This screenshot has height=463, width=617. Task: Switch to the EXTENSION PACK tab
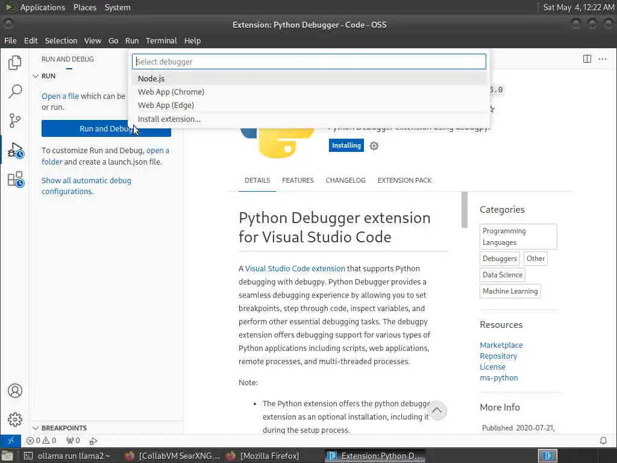(404, 180)
